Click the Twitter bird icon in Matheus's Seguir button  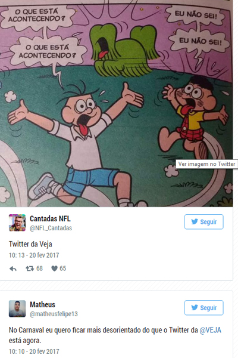coord(195,307)
